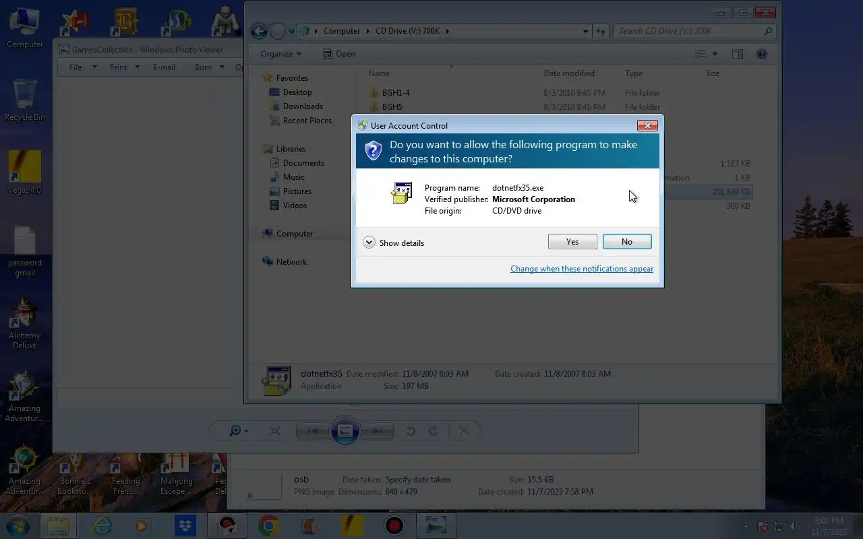Image resolution: width=863 pixels, height=539 pixels.
Task: Click the Dropbox taskbar icon
Action: [185, 526]
